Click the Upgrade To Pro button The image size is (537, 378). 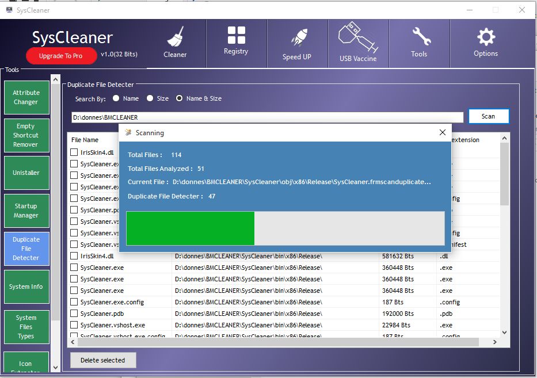pyautogui.click(x=60, y=56)
